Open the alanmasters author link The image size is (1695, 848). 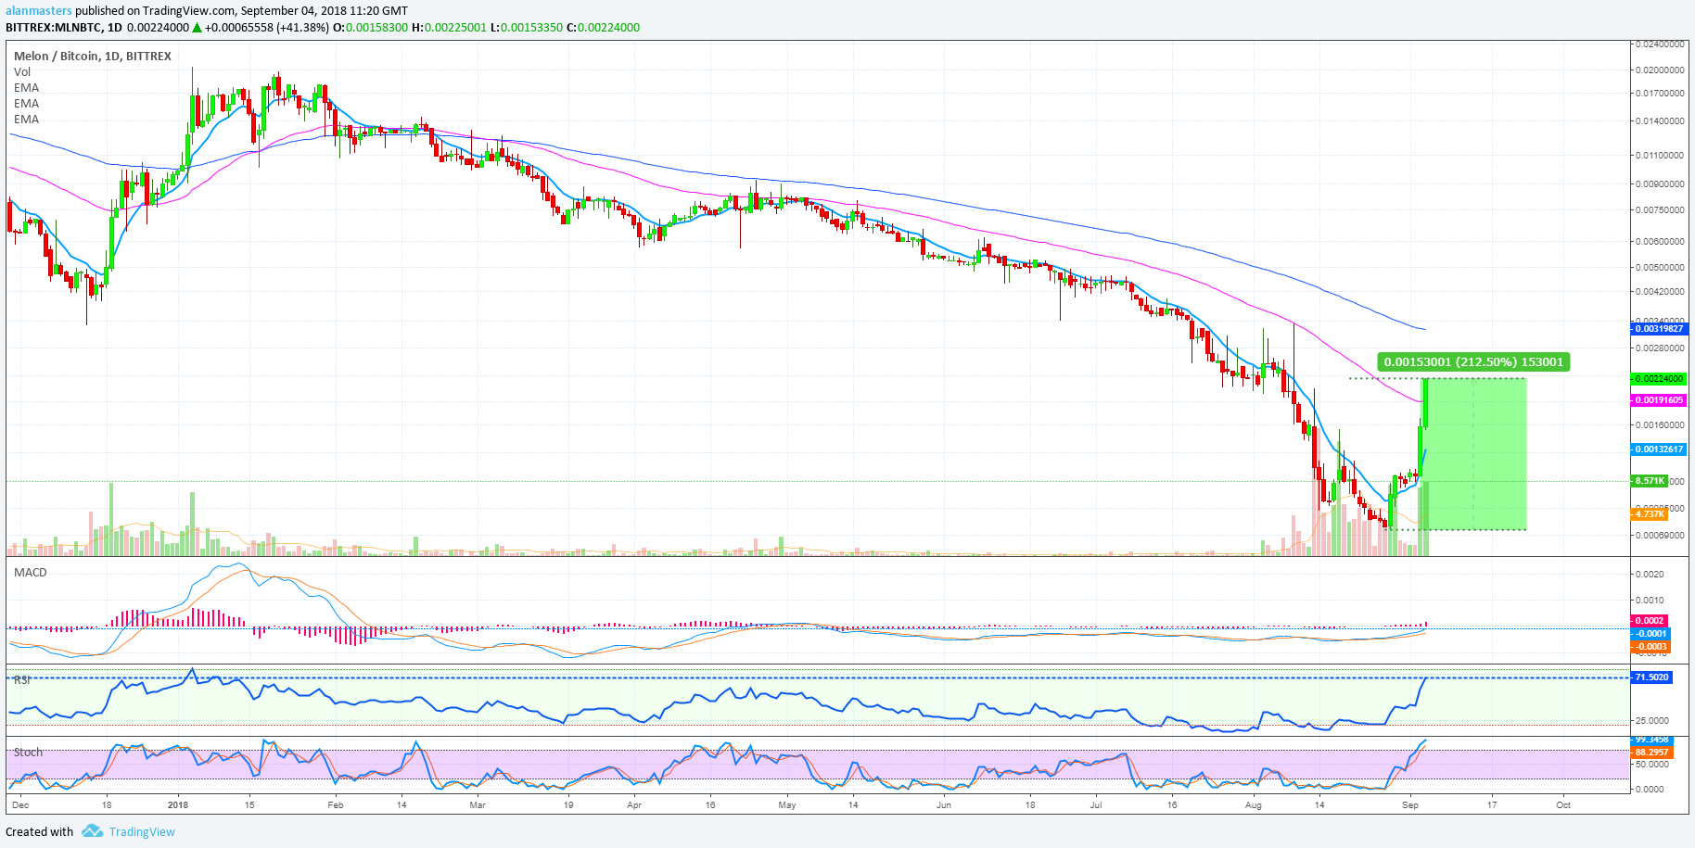(x=39, y=11)
